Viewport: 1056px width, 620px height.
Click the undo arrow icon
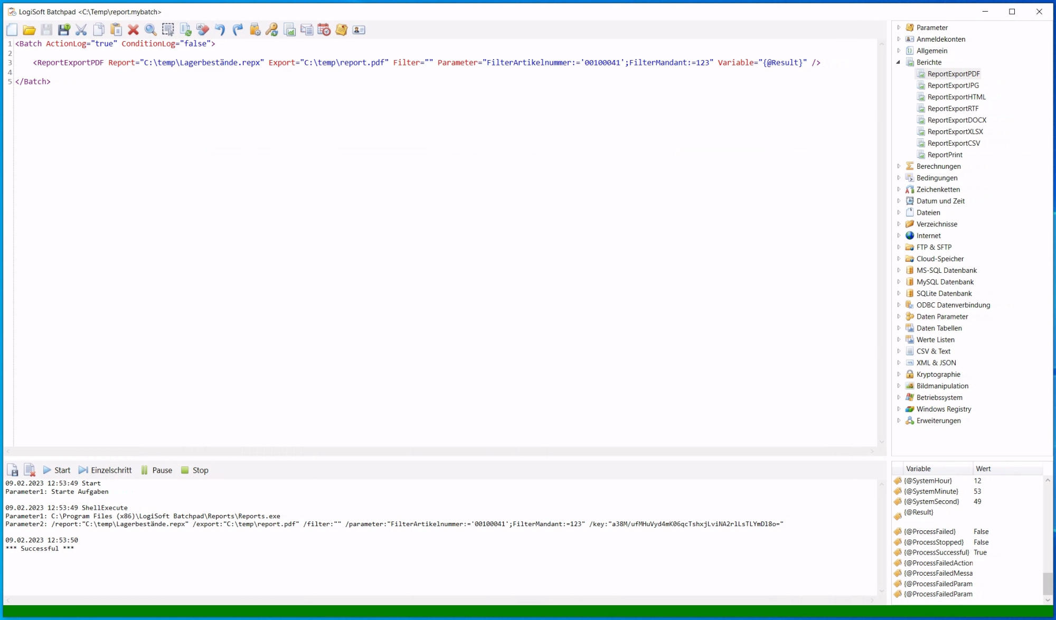(220, 30)
